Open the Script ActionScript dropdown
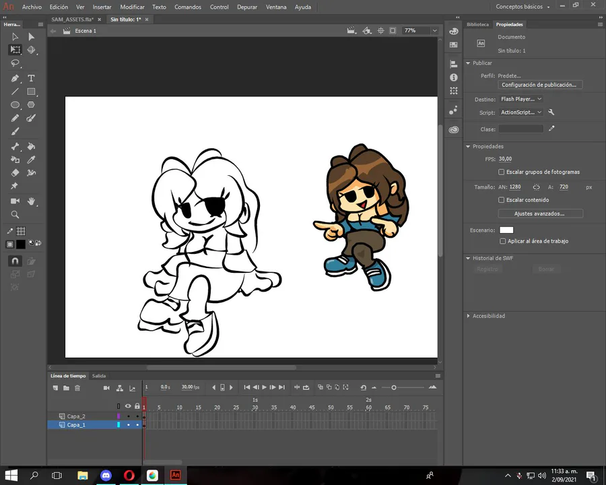 click(x=520, y=112)
